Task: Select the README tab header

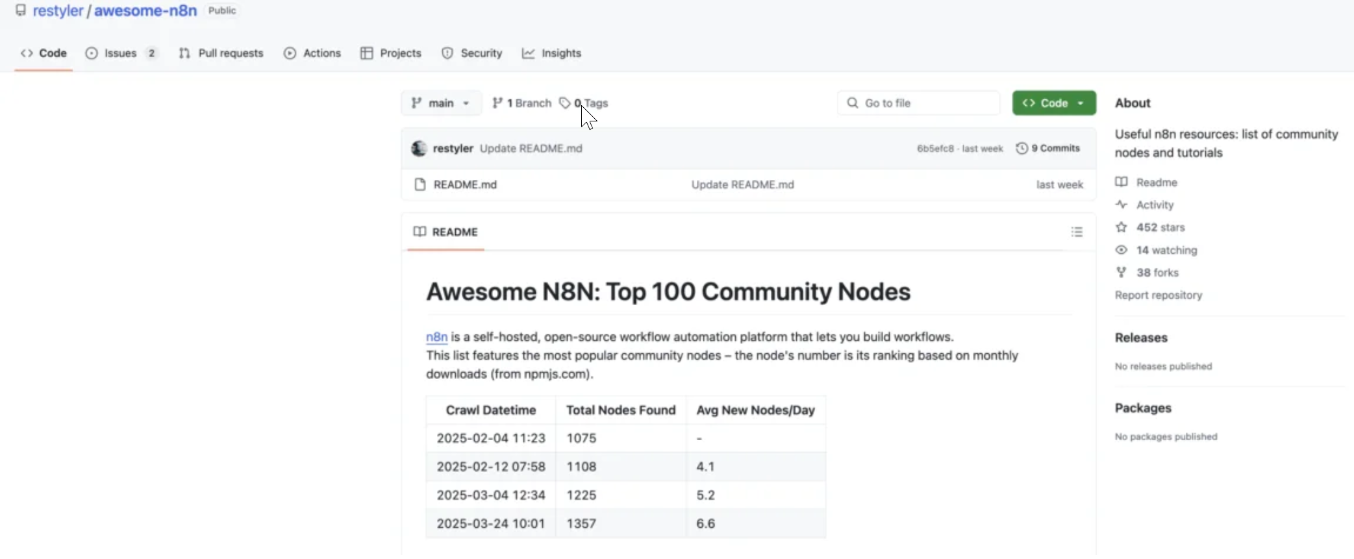Action: click(x=445, y=232)
